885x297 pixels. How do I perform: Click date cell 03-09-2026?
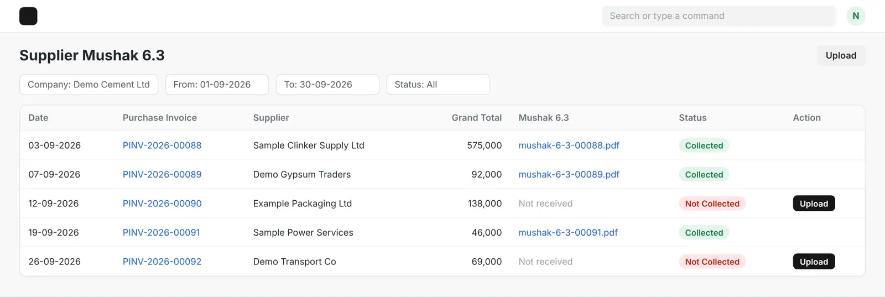tap(54, 145)
